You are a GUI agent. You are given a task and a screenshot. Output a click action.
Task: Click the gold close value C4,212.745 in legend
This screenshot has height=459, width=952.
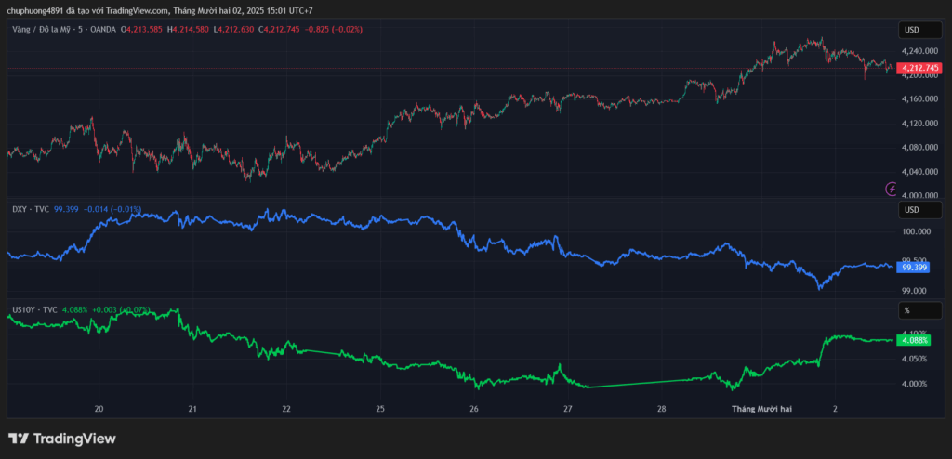coord(282,30)
